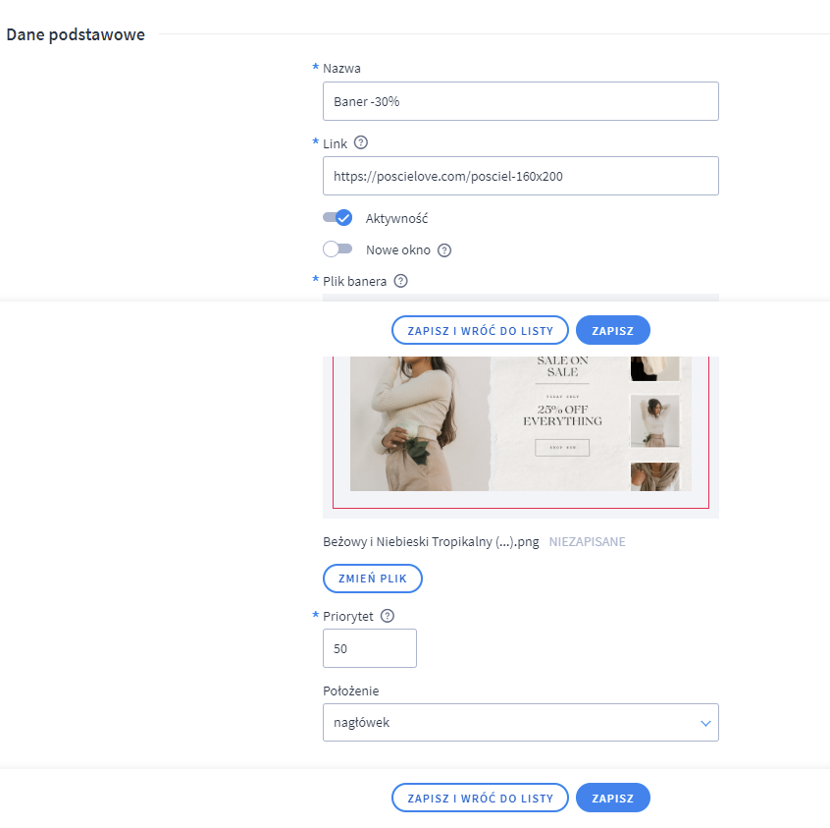Viewport: 830px width, 828px height.
Task: Focus the Link URL input field
Action: pos(520,176)
